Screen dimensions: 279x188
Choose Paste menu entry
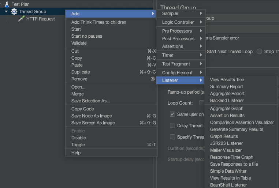[x=111, y=65]
